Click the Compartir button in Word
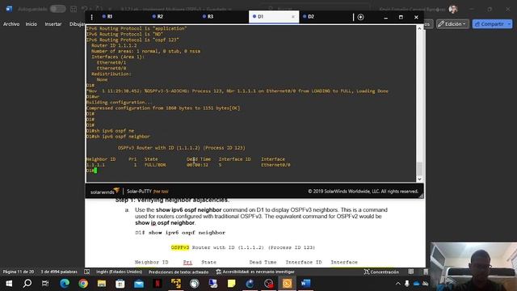The image size is (517, 291). click(x=492, y=24)
